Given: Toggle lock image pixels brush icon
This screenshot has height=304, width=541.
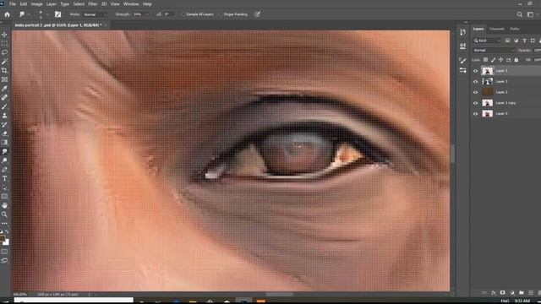Looking at the screenshot, I should (493, 60).
